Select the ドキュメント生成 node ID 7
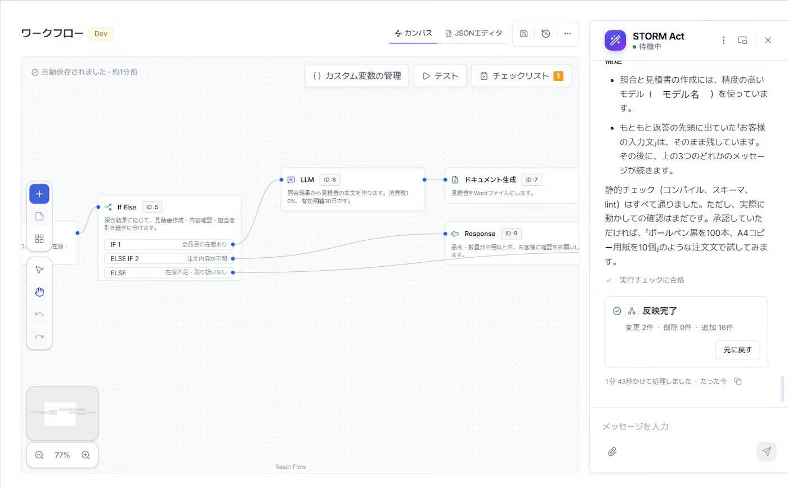Viewport: 788px width, 488px height. [x=512, y=185]
